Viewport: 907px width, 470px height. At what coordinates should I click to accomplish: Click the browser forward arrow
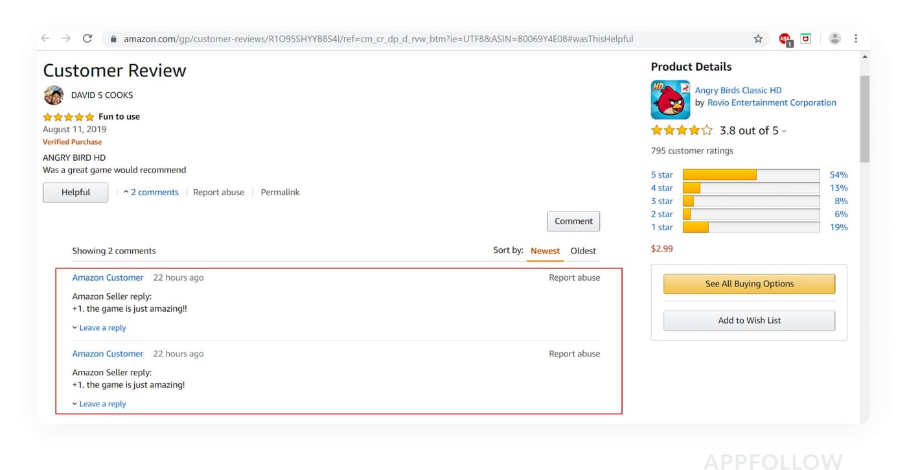66,39
